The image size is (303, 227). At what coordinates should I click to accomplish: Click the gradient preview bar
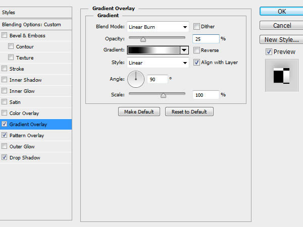coord(154,50)
